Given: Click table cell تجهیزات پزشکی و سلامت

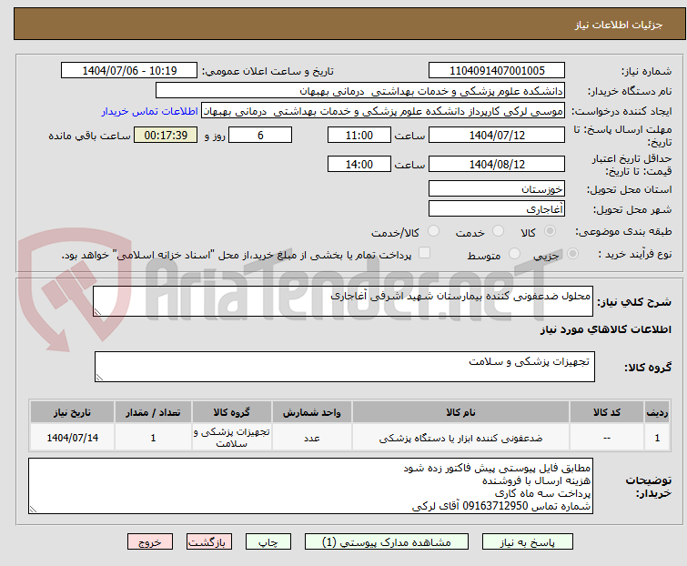Looking at the screenshot, I should 231,437.
